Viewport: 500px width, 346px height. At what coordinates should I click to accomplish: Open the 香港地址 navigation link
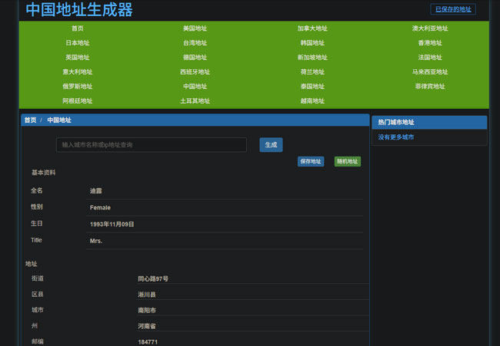click(430, 43)
